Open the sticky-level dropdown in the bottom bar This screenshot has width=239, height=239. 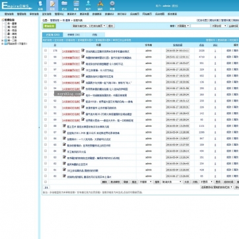click(x=207, y=182)
